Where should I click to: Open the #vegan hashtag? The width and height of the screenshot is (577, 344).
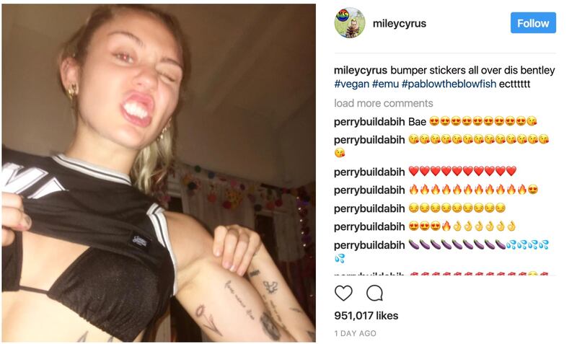(351, 84)
